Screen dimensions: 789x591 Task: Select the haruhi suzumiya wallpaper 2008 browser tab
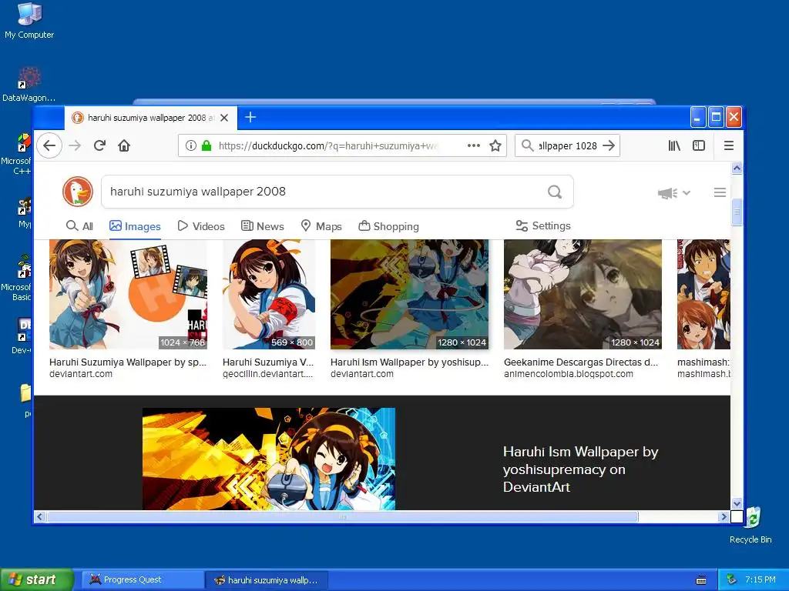pos(150,118)
